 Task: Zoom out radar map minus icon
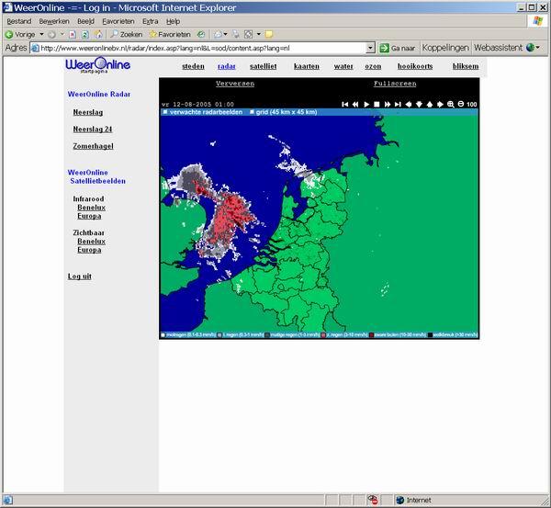click(x=461, y=104)
